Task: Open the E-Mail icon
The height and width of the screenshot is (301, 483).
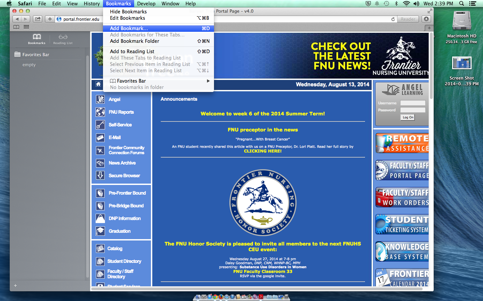Action: pos(100,137)
